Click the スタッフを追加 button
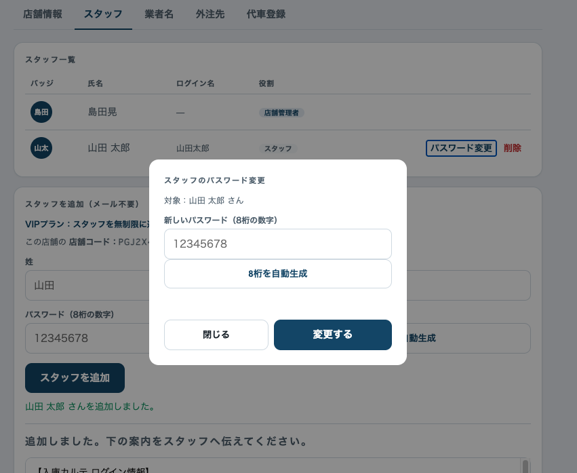The width and height of the screenshot is (577, 473). point(75,378)
